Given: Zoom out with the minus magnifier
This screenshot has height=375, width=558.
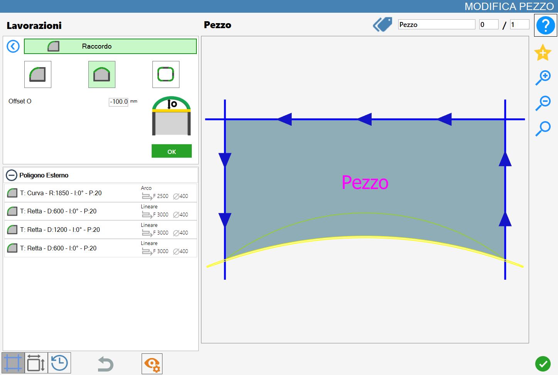Looking at the screenshot, I should (543, 103).
